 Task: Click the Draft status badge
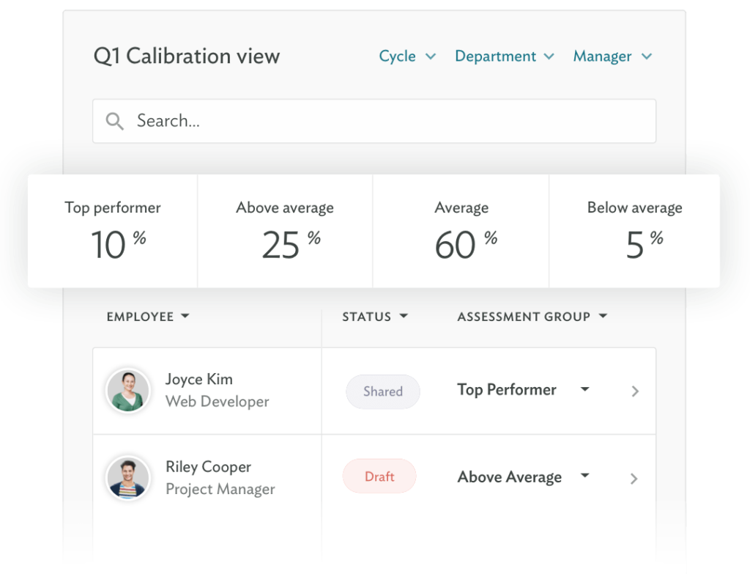point(379,477)
